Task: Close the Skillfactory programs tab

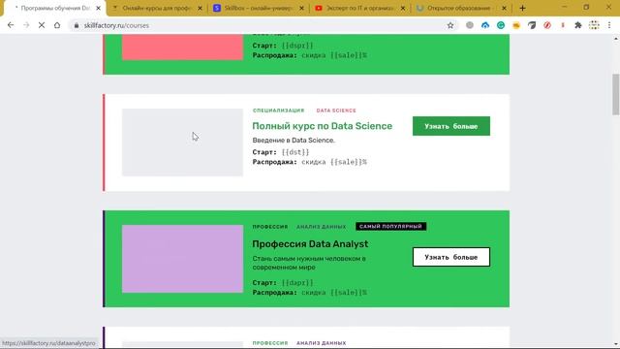Action: click(99, 8)
